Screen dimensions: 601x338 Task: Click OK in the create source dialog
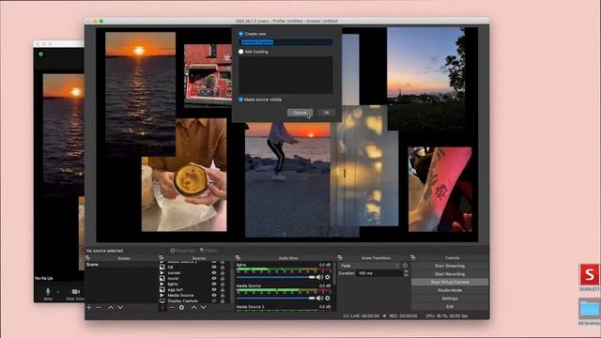point(326,113)
